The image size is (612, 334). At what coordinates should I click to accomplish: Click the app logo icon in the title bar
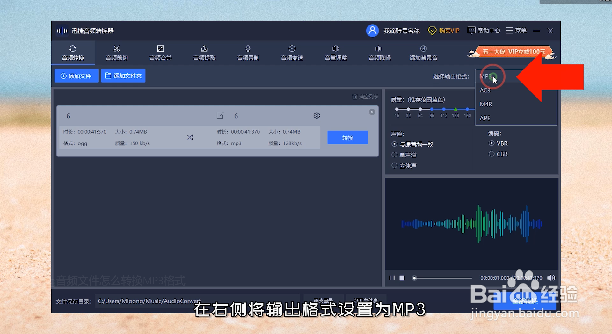point(62,31)
